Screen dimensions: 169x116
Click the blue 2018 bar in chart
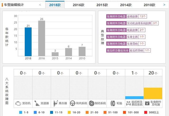(28, 42)
